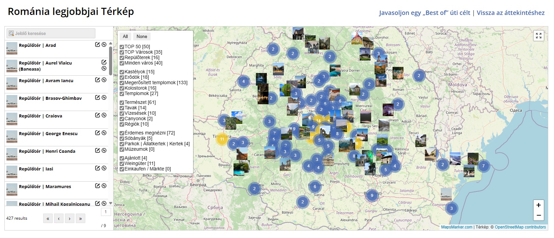Select All layers in the filter panel

[125, 37]
